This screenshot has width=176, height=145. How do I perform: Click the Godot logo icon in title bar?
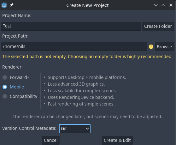4,5
